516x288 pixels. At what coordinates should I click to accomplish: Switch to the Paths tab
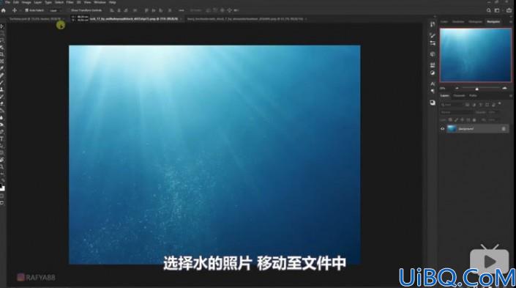tap(473, 96)
